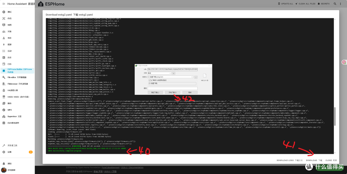Screen dimensions: 347x174
Task: Open the 分类 category dropdown in download dialog
Action: tap(160, 73)
